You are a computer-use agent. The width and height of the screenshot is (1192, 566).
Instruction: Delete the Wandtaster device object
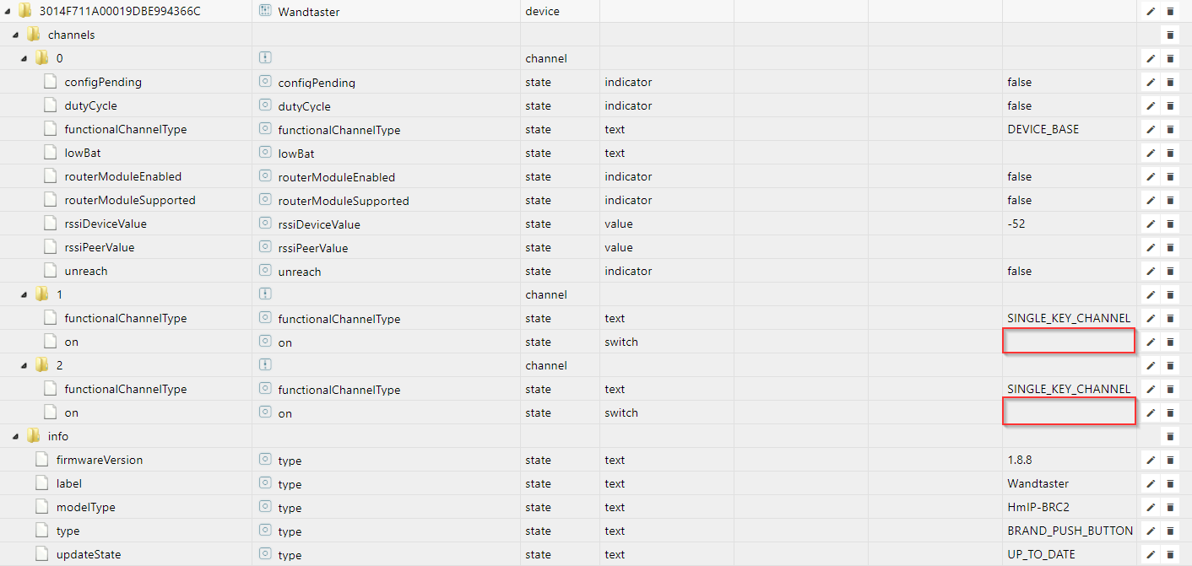(x=1170, y=12)
